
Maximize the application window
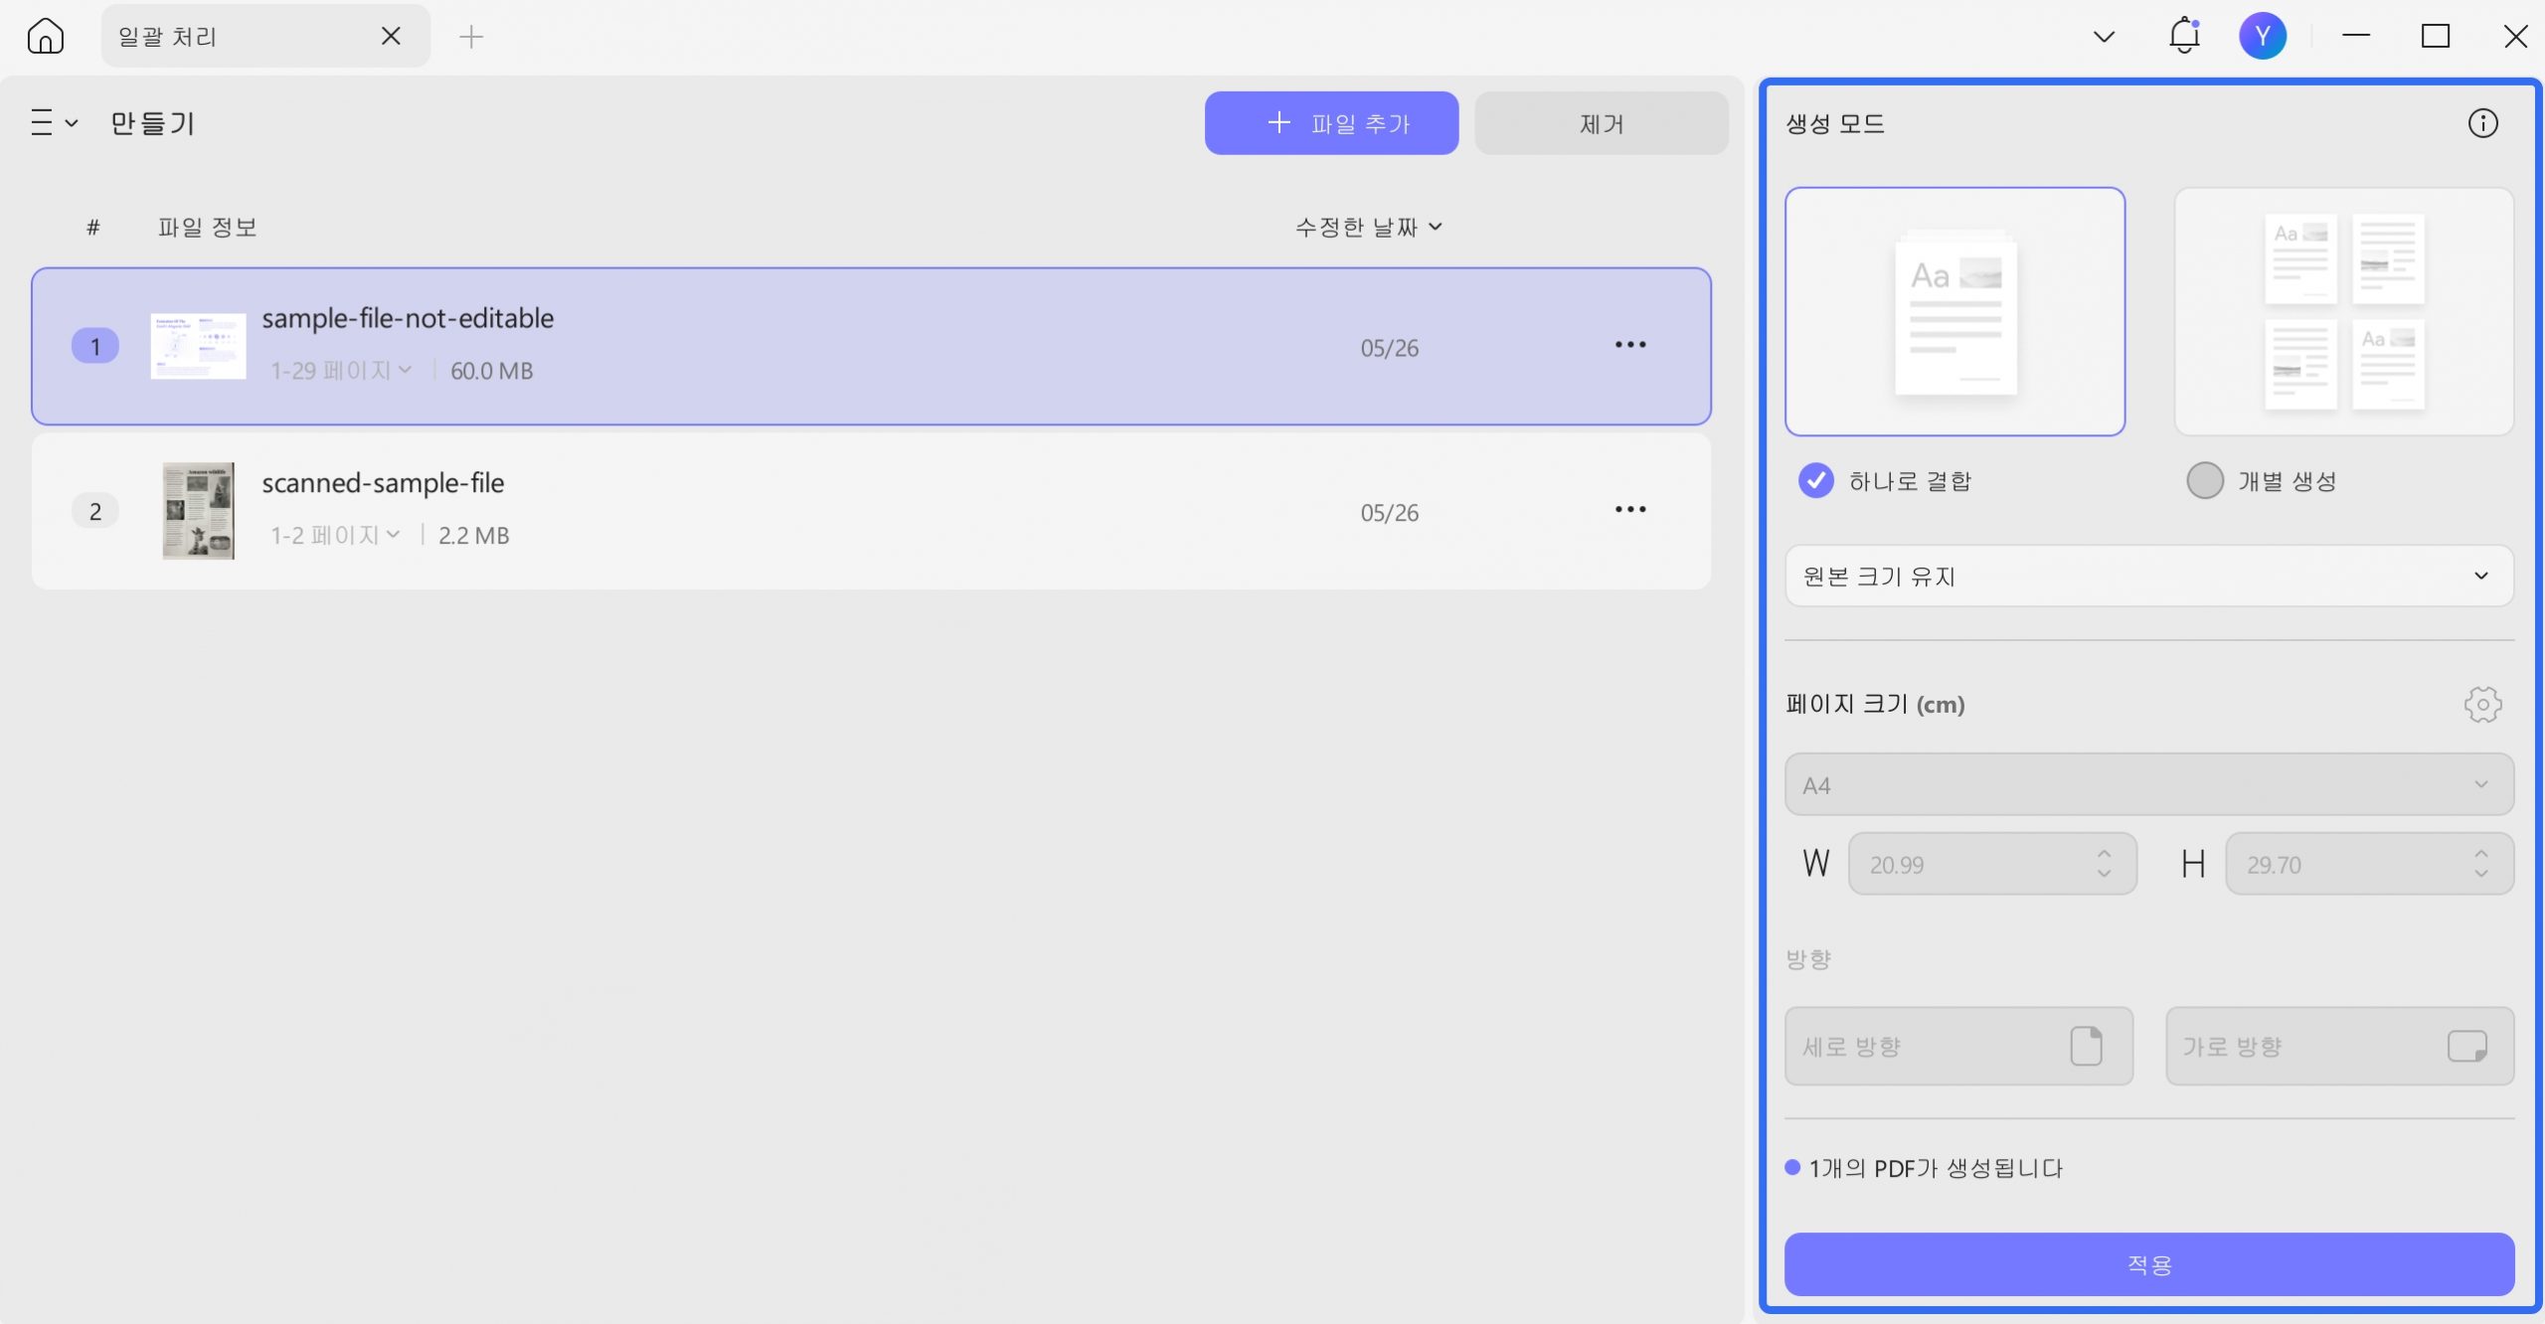[x=2436, y=36]
